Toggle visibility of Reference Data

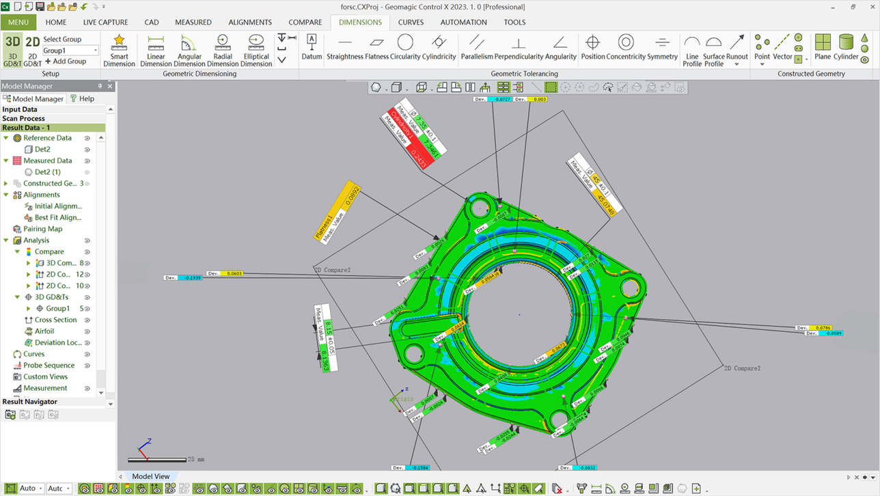(x=87, y=138)
